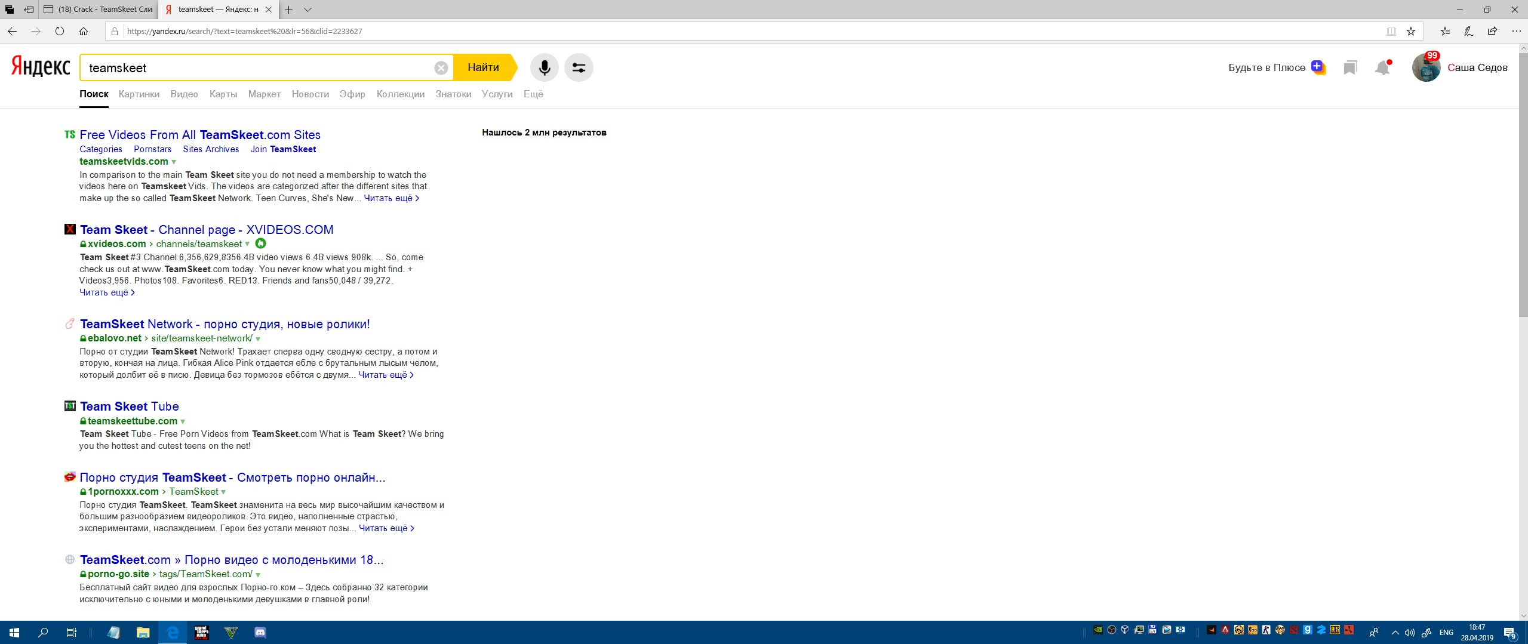This screenshot has height=644, width=1528.
Task: Open Windows taskbar search
Action: 43,633
